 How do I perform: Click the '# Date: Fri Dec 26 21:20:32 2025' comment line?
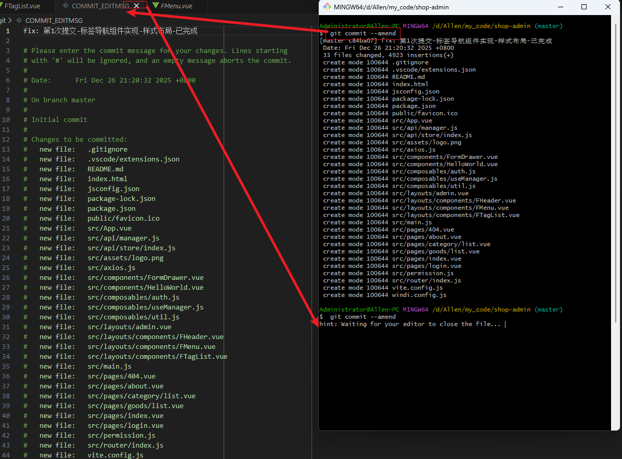[x=110, y=80]
